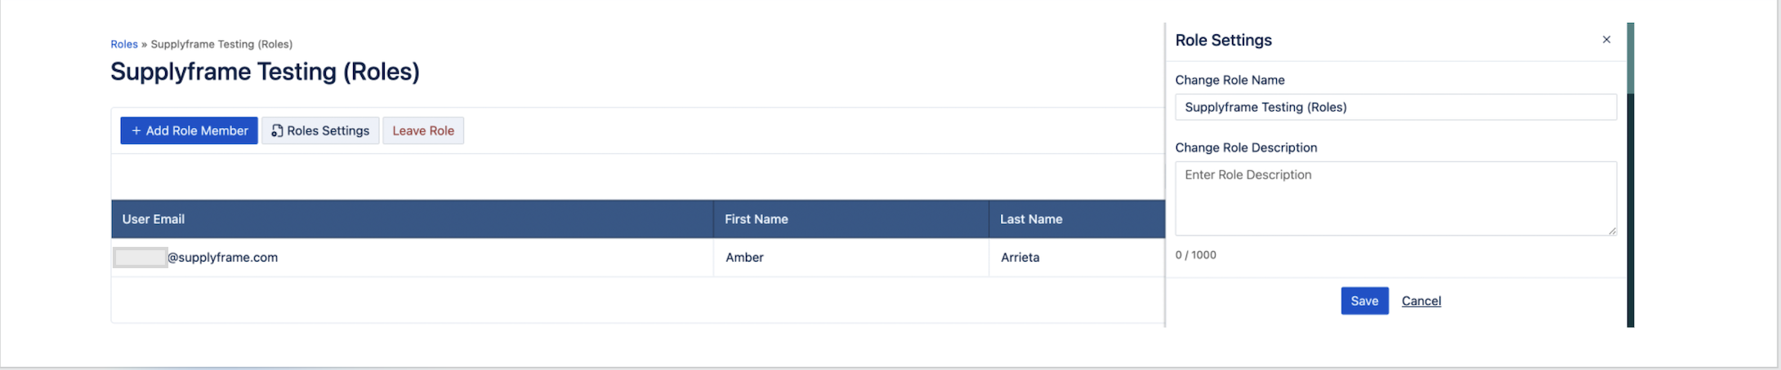Click Add Role Member button

(189, 130)
